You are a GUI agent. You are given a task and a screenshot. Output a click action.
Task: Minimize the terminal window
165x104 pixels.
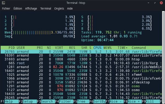point(148,3)
